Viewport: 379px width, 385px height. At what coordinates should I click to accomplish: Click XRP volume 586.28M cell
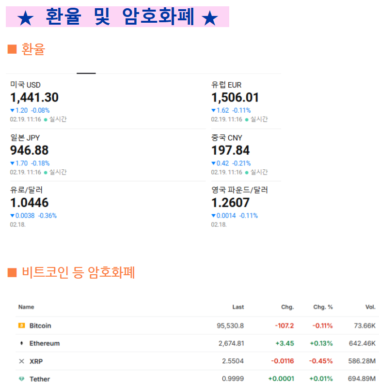362,361
